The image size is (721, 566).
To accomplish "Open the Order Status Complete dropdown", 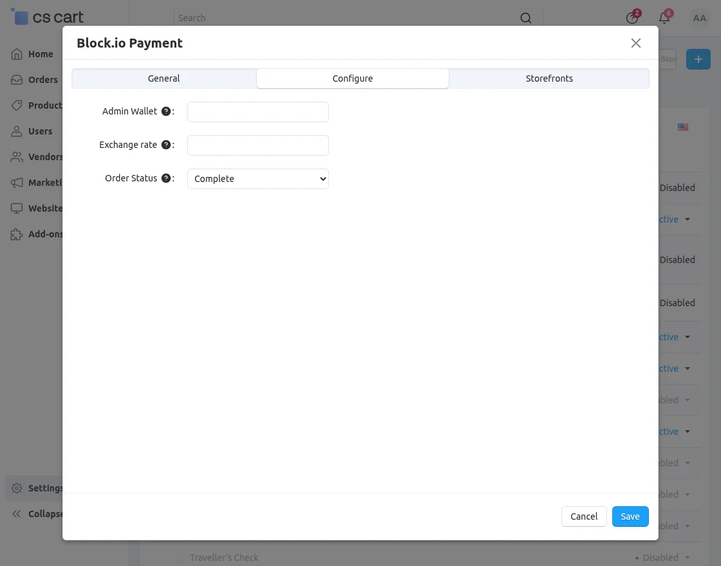I will click(x=258, y=179).
